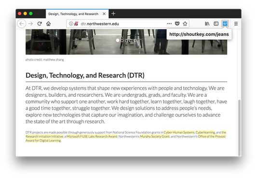Image resolution: width=257 pixels, height=179 pixels.
Task: Toggle the sidebar view
Action: 216,24
